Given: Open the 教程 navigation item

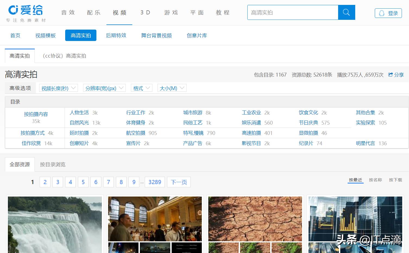Looking at the screenshot, I should [x=222, y=12].
